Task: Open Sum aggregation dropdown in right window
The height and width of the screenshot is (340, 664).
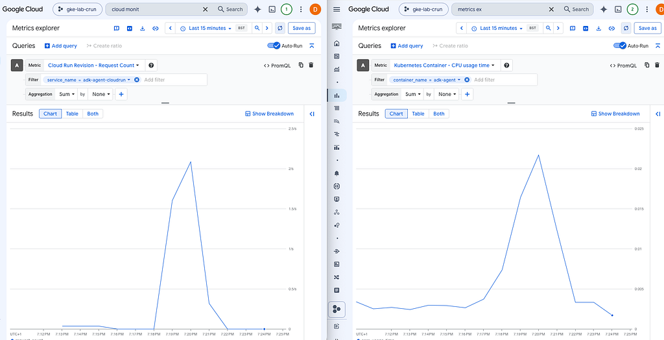Action: (413, 94)
